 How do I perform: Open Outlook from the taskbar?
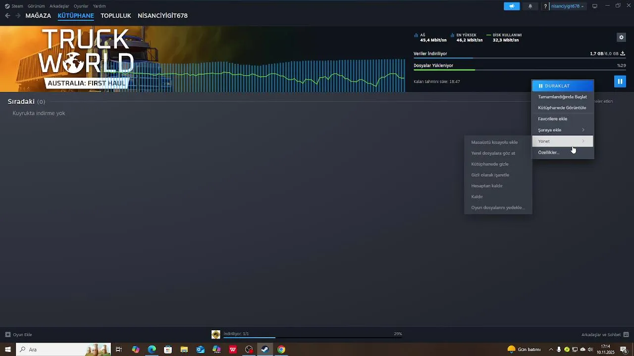coord(200,350)
